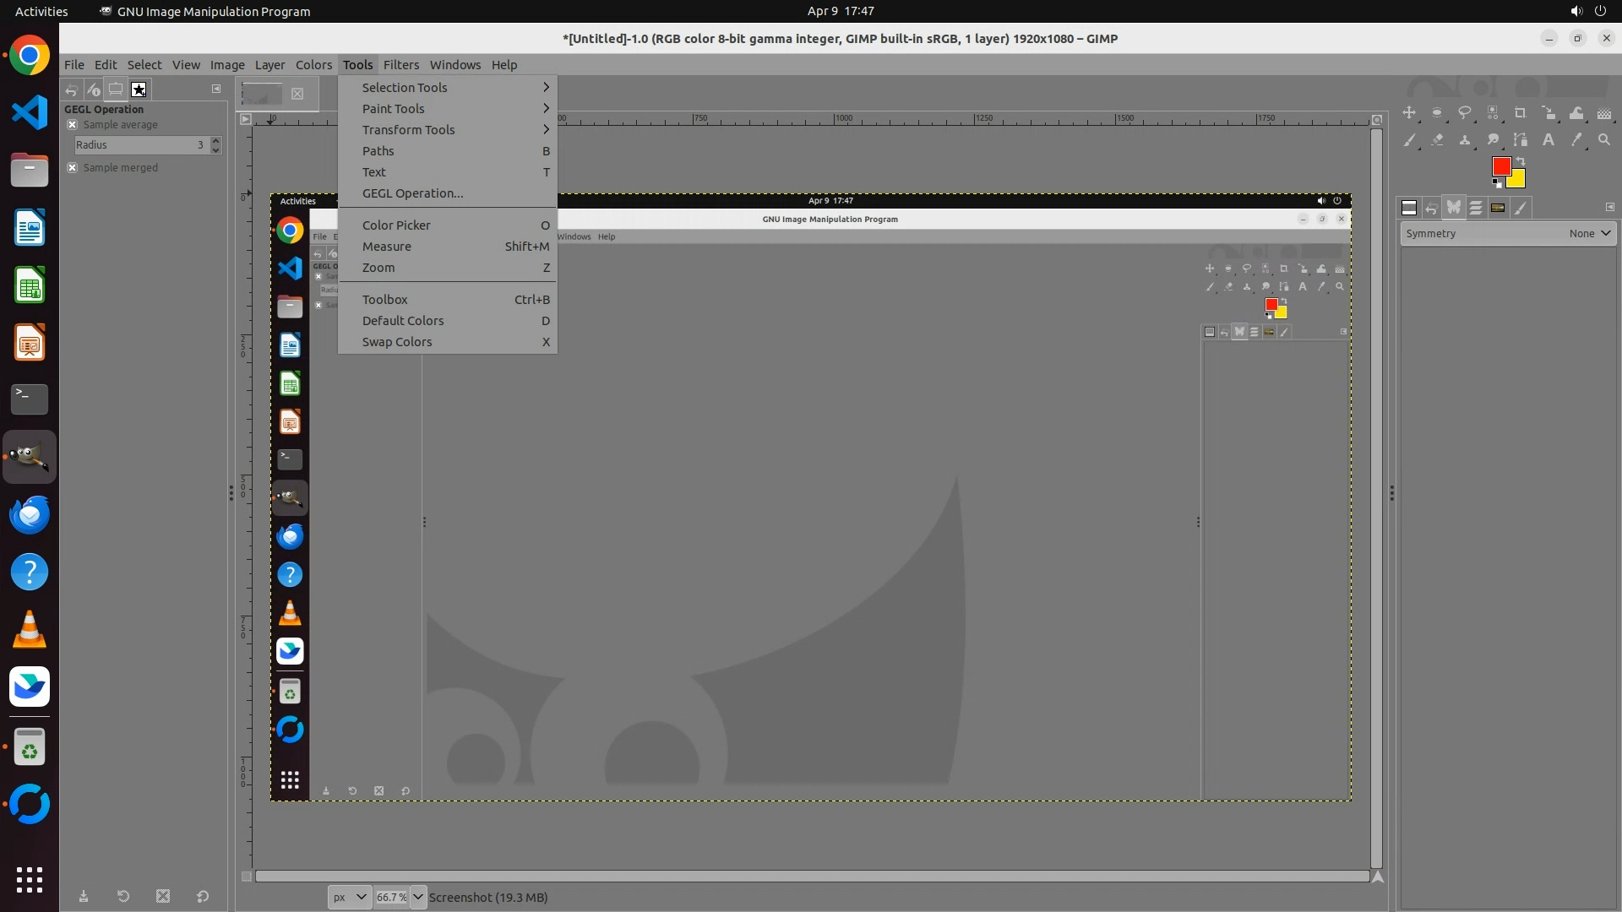The height and width of the screenshot is (912, 1622).
Task: Toggle the Sample merged checkbox
Action: [72, 168]
